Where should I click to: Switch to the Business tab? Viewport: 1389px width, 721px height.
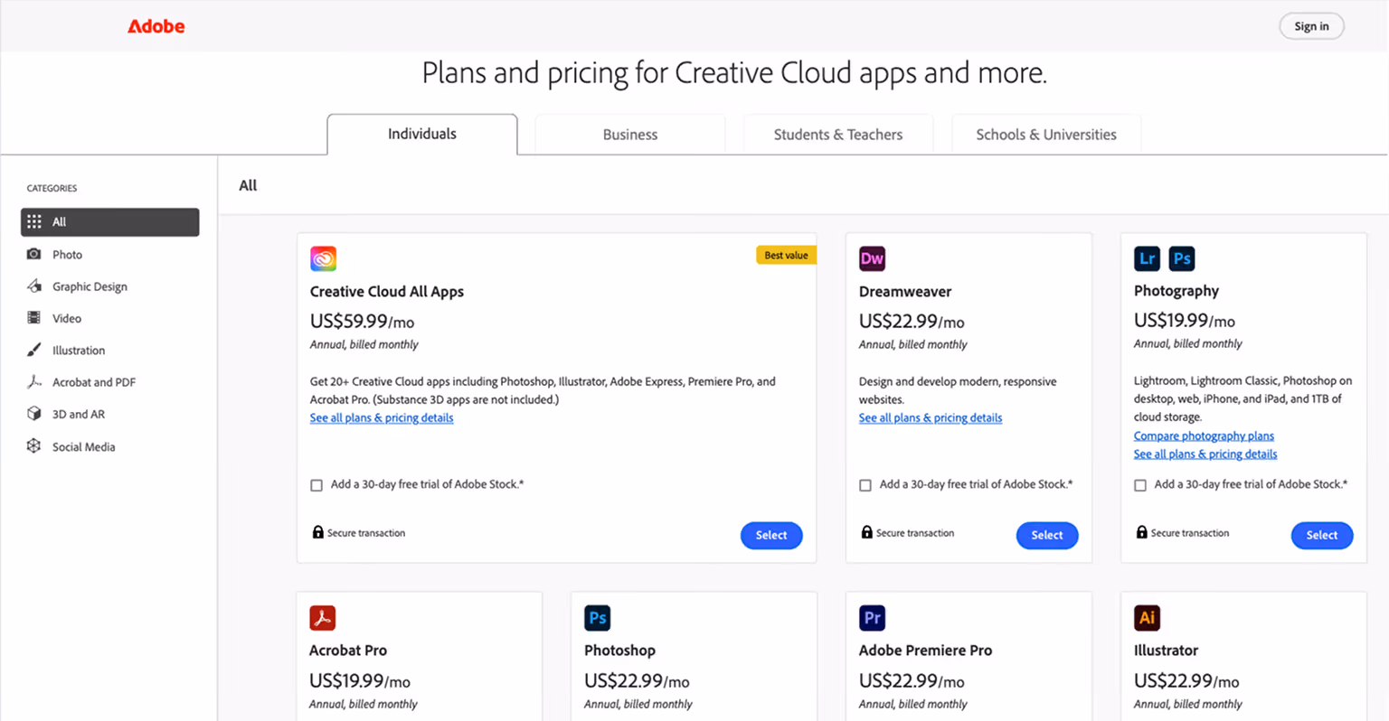tap(629, 134)
